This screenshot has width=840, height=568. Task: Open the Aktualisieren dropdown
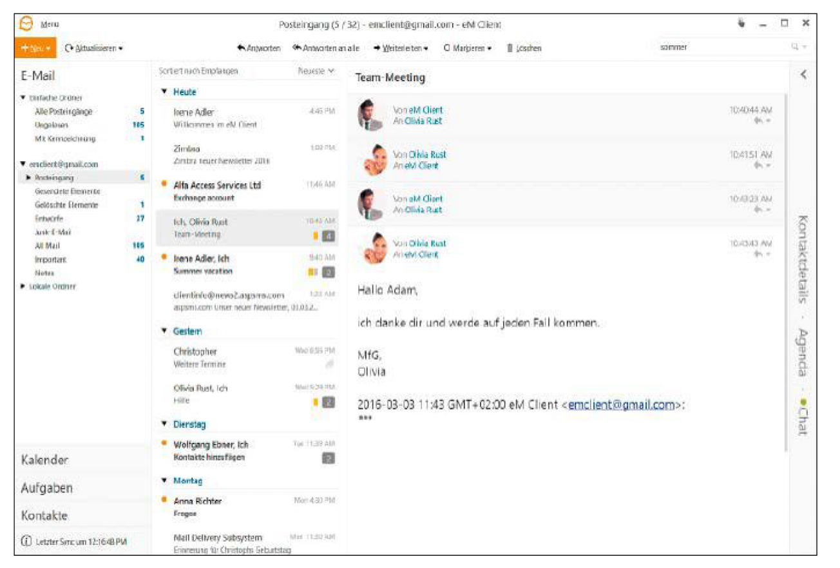(x=93, y=48)
